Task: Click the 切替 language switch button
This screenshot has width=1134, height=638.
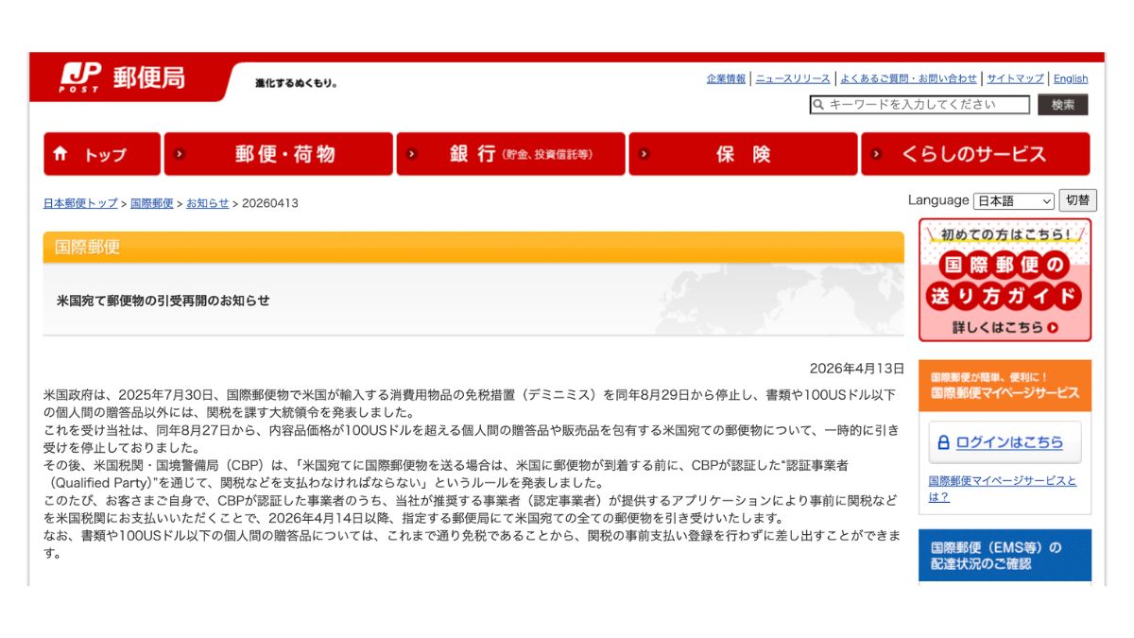Action: pyautogui.click(x=1077, y=200)
